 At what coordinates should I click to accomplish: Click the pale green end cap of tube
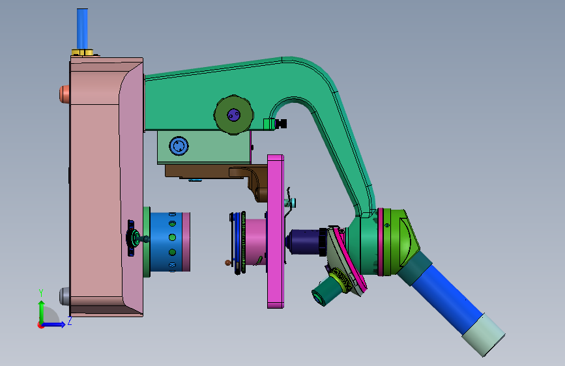tap(484, 335)
